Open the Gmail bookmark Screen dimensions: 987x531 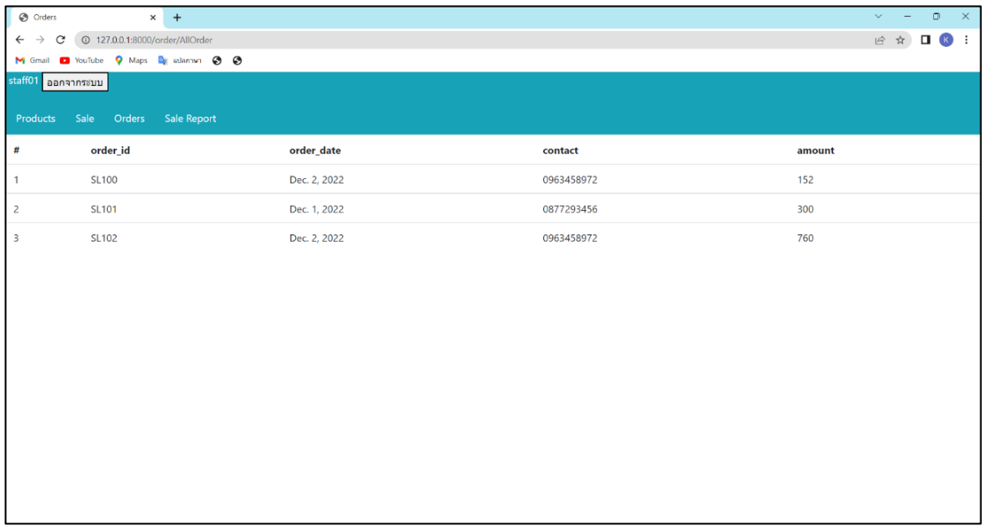[x=32, y=60]
